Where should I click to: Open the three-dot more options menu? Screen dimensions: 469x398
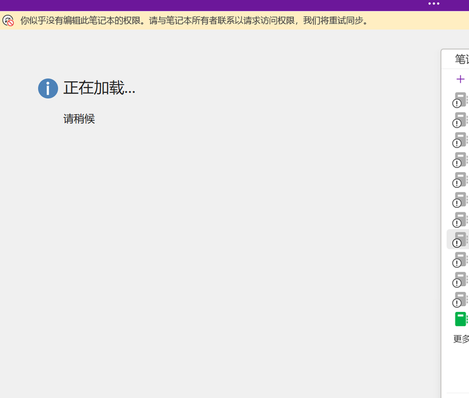433,4
